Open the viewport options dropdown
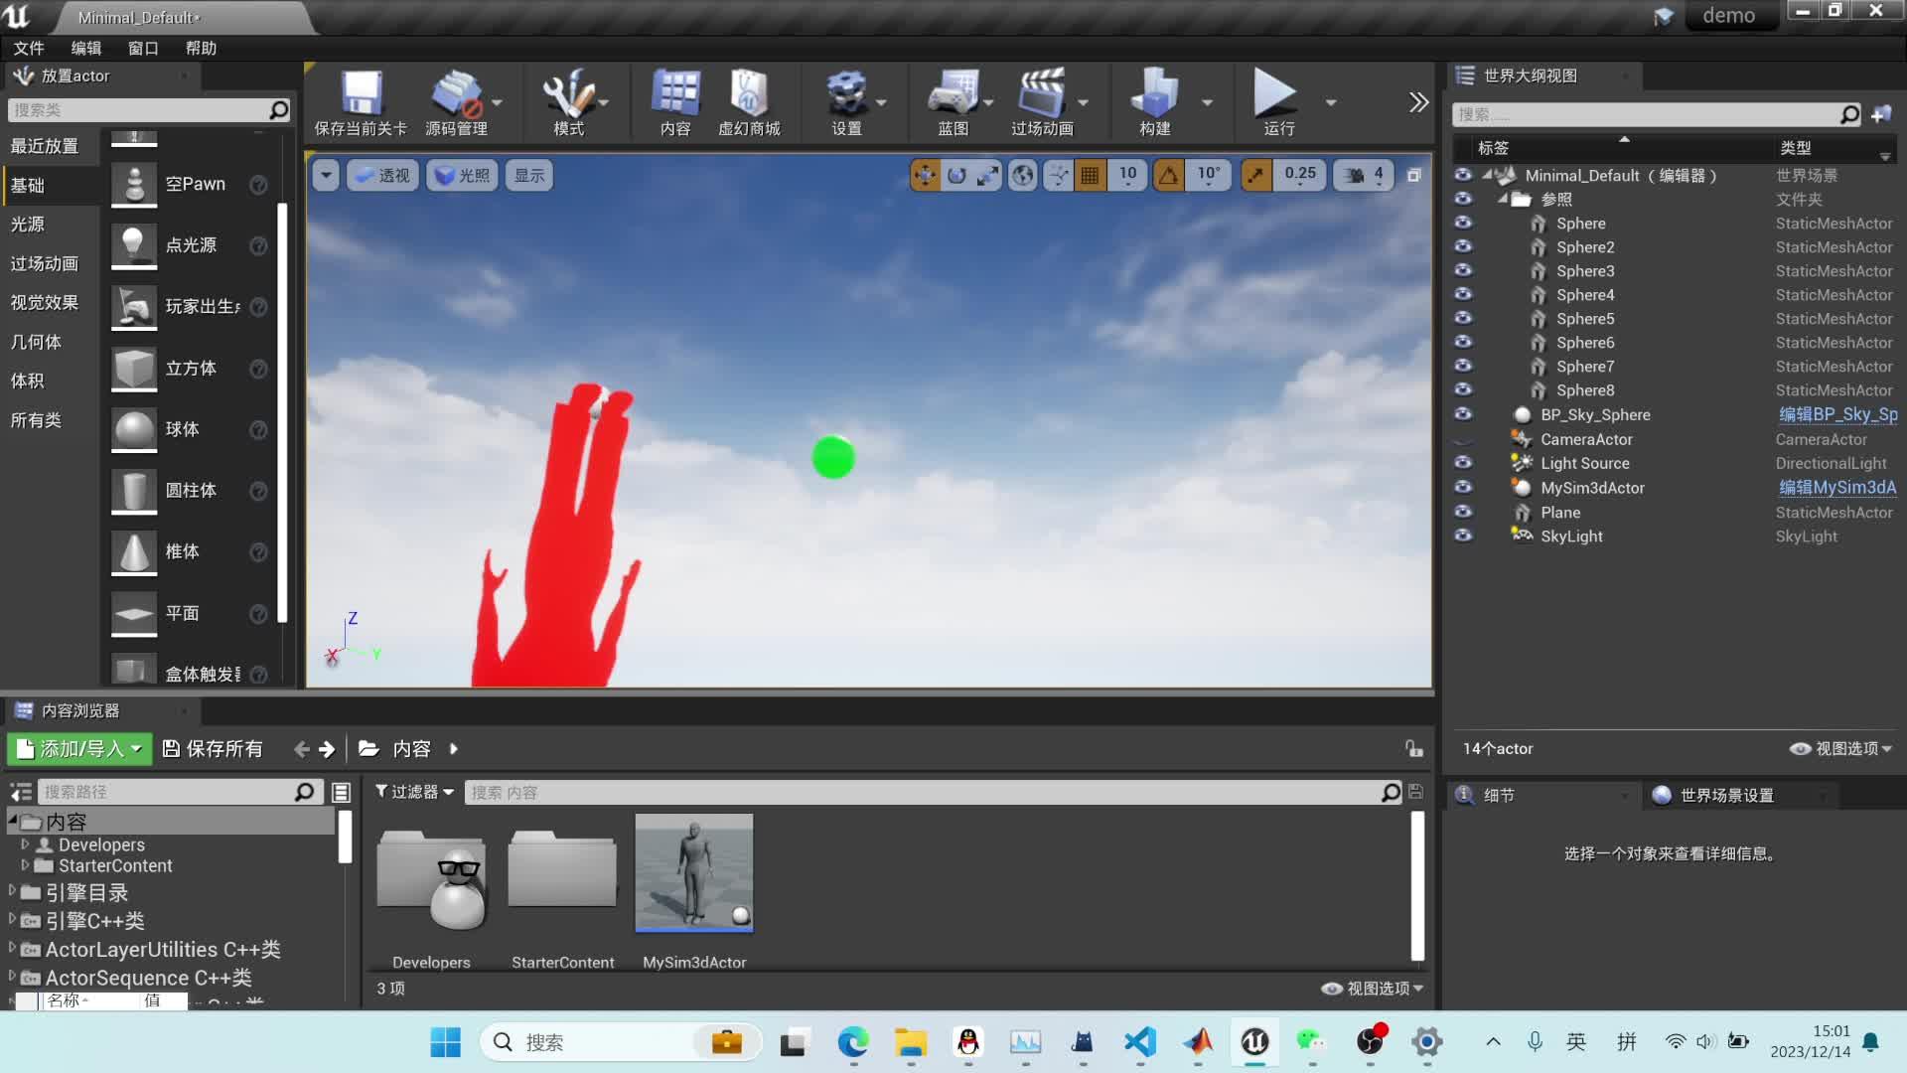Viewport: 1907px width, 1073px height. tap(326, 175)
